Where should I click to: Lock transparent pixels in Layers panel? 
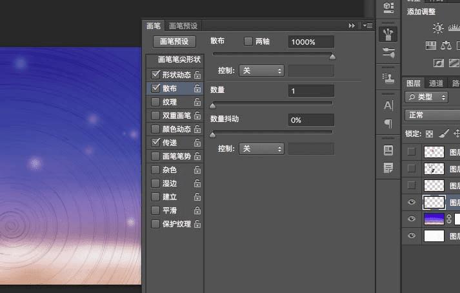pyautogui.click(x=429, y=134)
